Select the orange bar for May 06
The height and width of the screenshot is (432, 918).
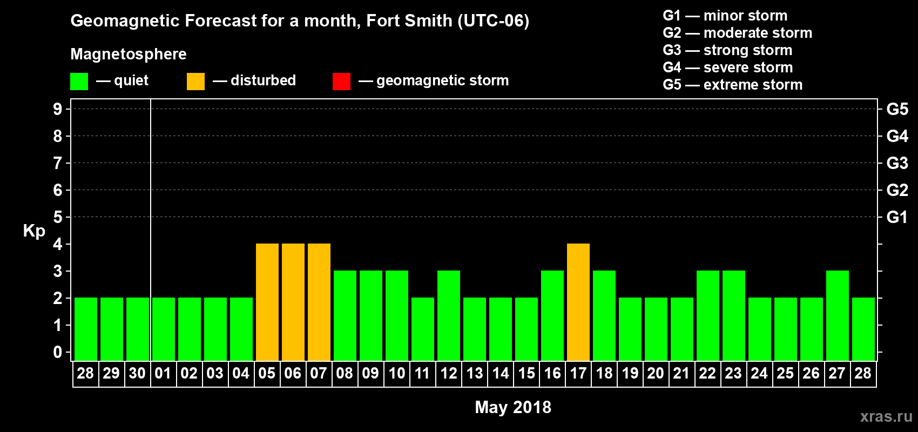pyautogui.click(x=293, y=302)
